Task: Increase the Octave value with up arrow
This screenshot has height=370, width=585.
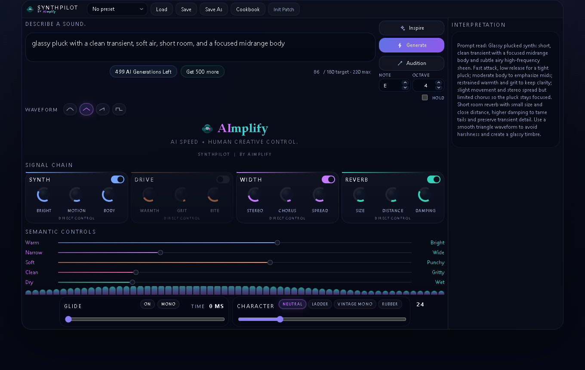Action: point(439,83)
